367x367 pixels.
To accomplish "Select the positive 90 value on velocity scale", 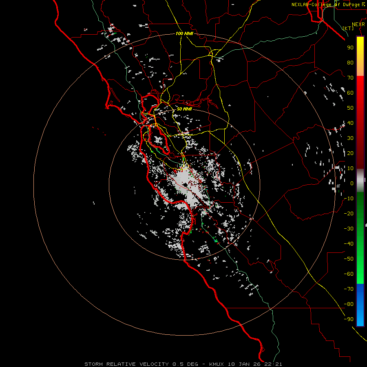I will 350,48.
